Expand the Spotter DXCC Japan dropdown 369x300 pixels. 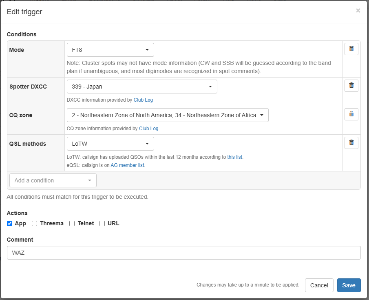(142, 87)
